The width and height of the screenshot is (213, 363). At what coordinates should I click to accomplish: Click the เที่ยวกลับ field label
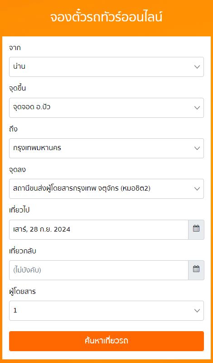(23, 251)
